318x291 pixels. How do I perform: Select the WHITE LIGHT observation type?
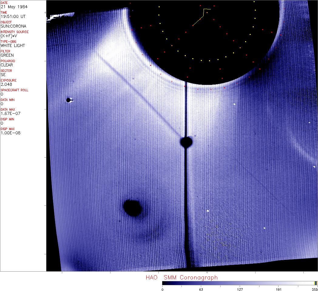point(13,45)
